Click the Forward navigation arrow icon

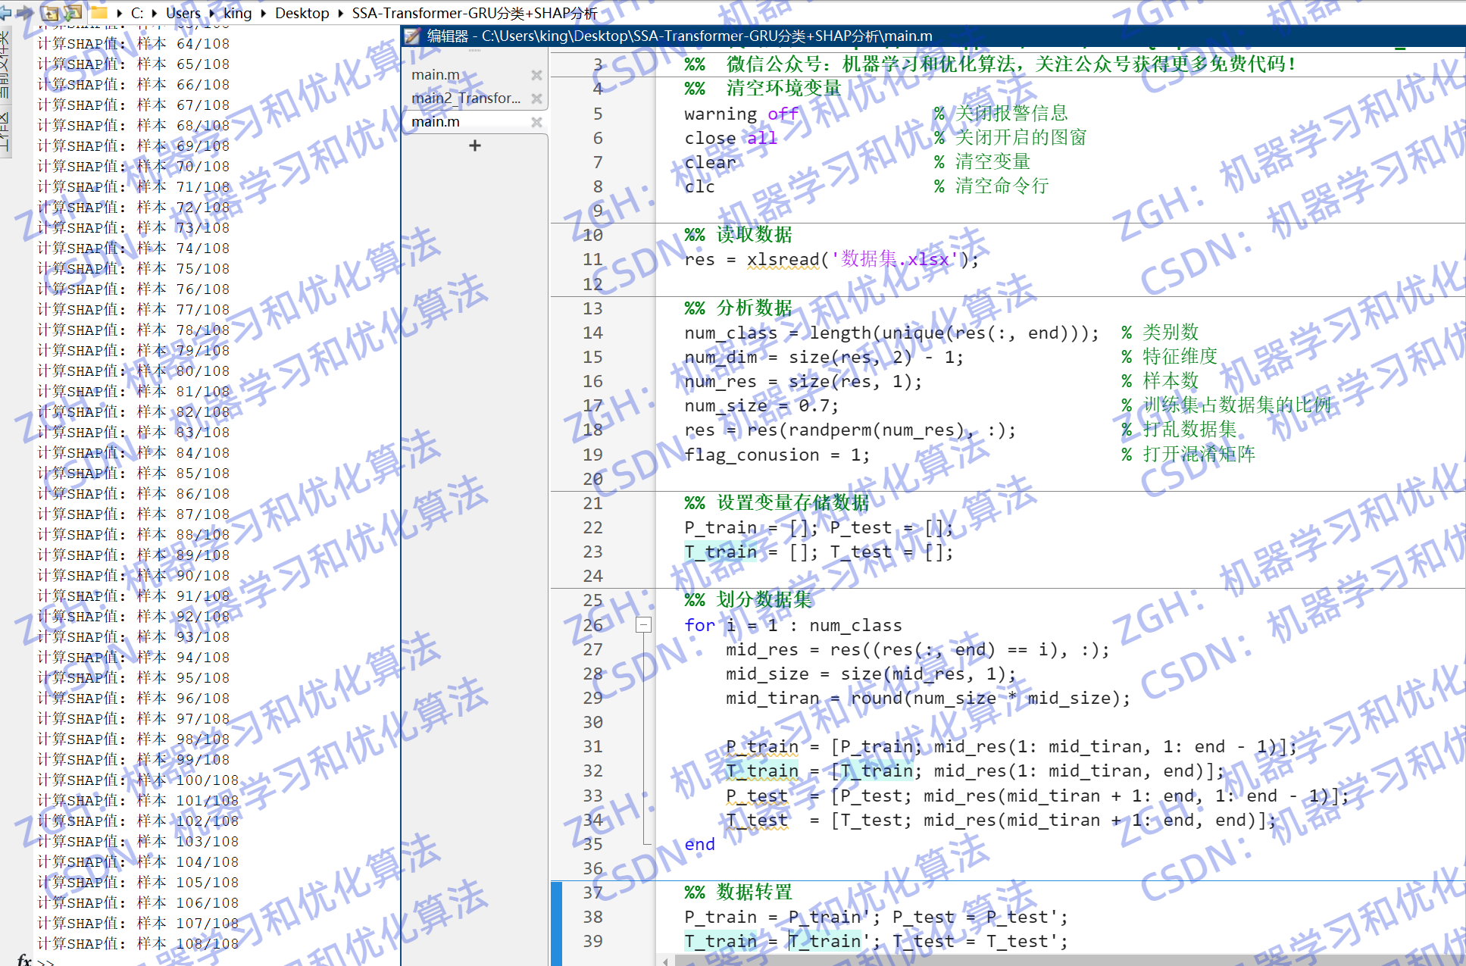(24, 12)
